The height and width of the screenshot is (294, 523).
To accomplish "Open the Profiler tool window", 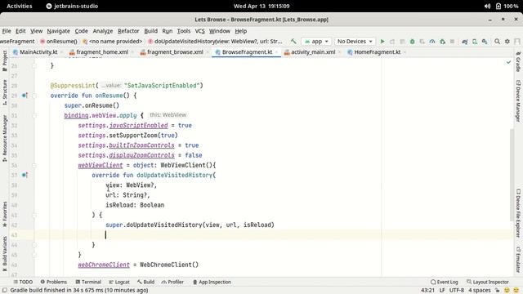I will [x=172, y=282].
